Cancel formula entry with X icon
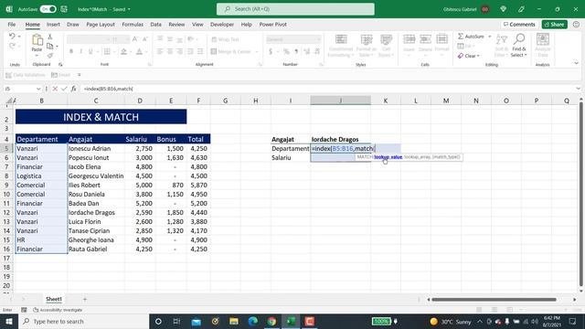The height and width of the screenshot is (329, 585). 55,89
